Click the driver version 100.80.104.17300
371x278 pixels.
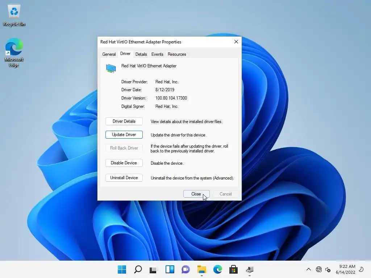click(x=171, y=98)
